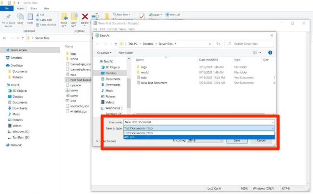Open the Encoding dropdown
313x194 pixels.
tap(205, 140)
